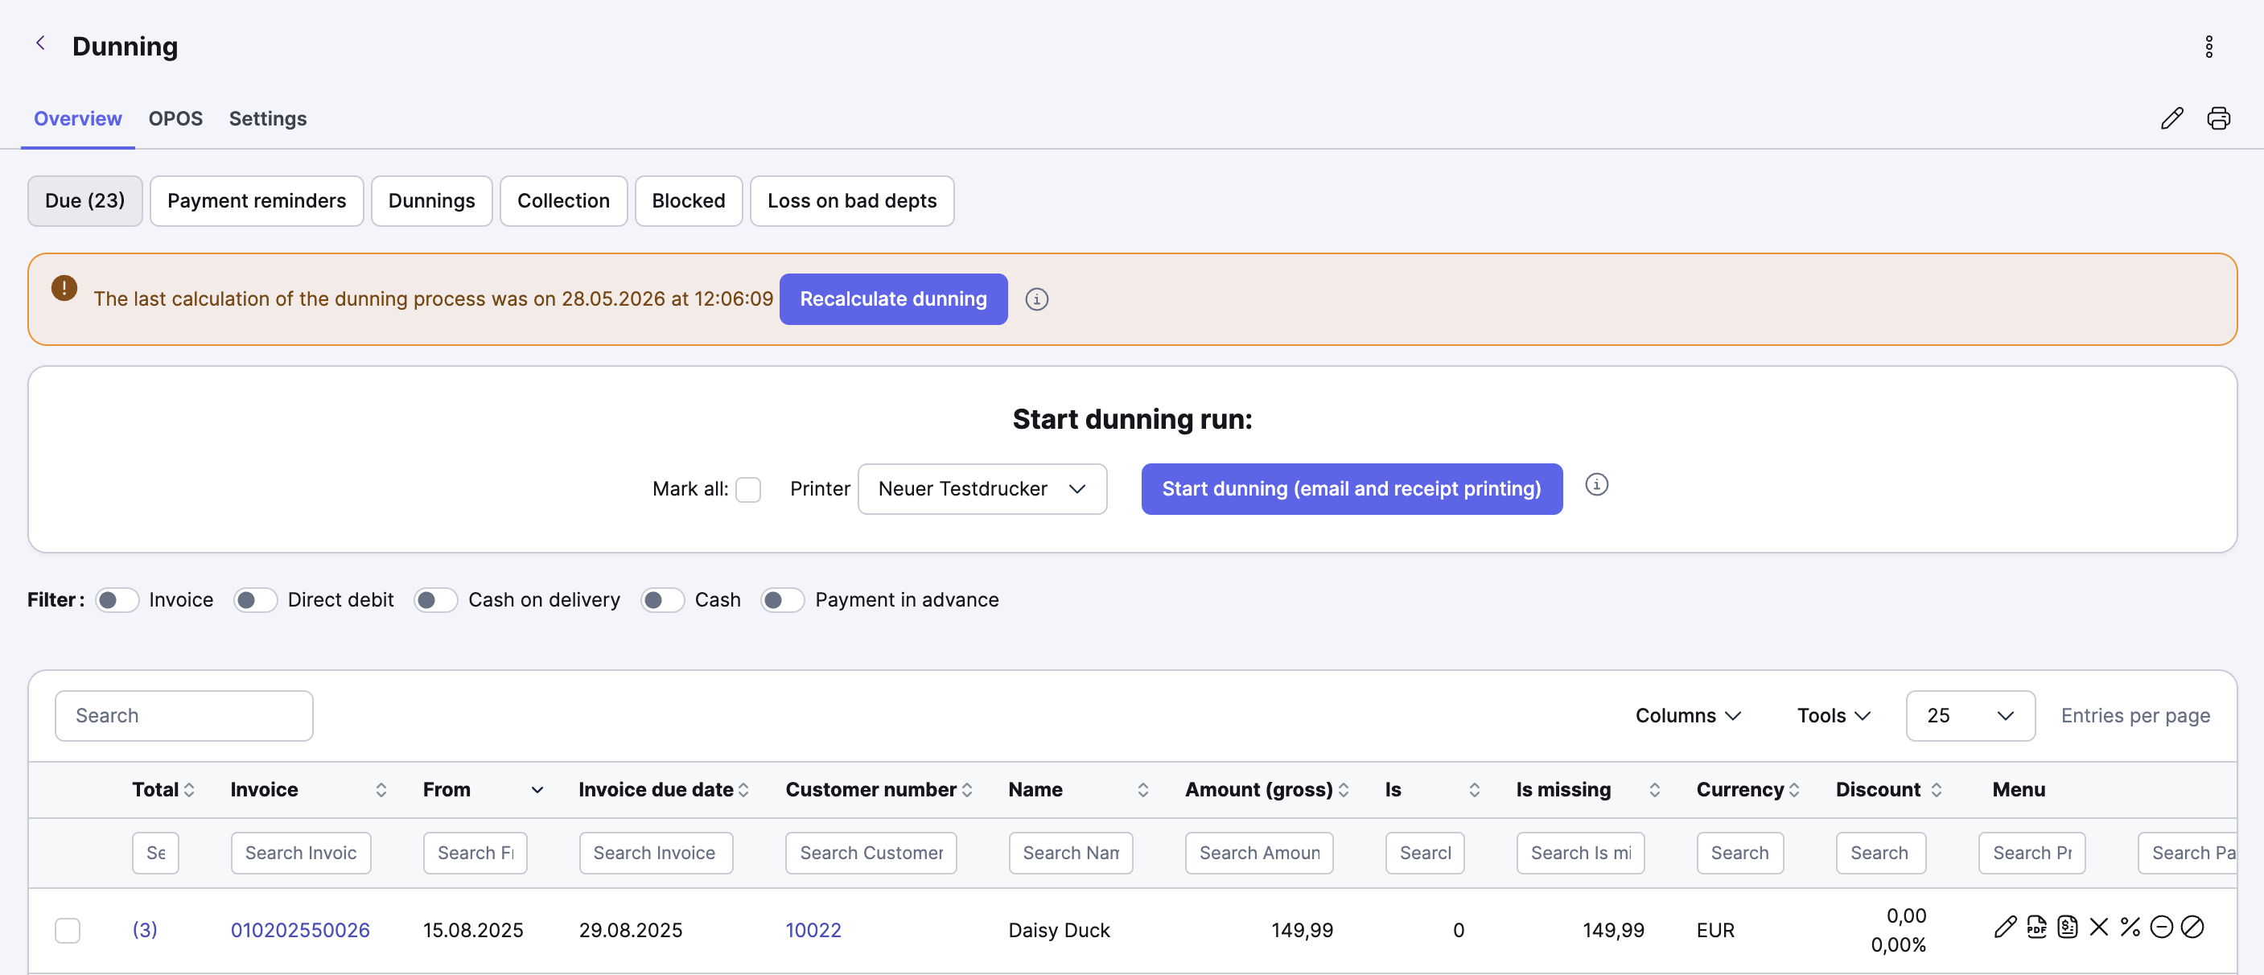Switch to the Overview tab
The width and height of the screenshot is (2264, 975).
(77, 119)
